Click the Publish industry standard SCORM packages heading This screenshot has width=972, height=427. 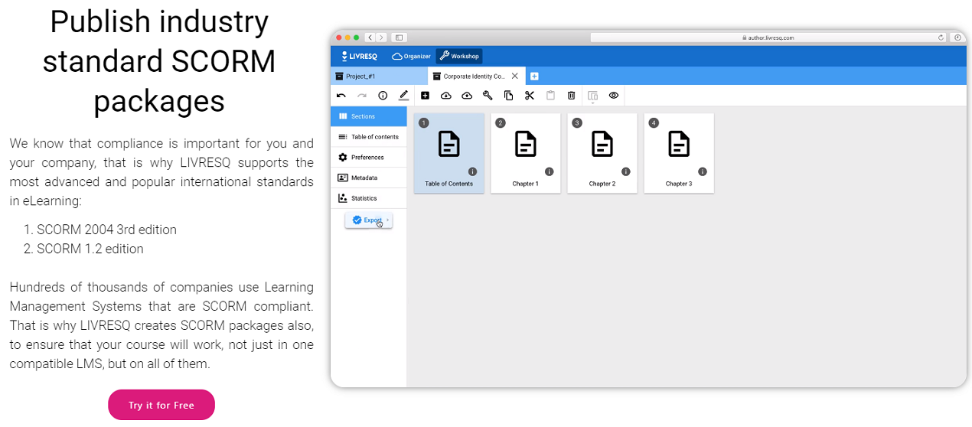pos(159,61)
